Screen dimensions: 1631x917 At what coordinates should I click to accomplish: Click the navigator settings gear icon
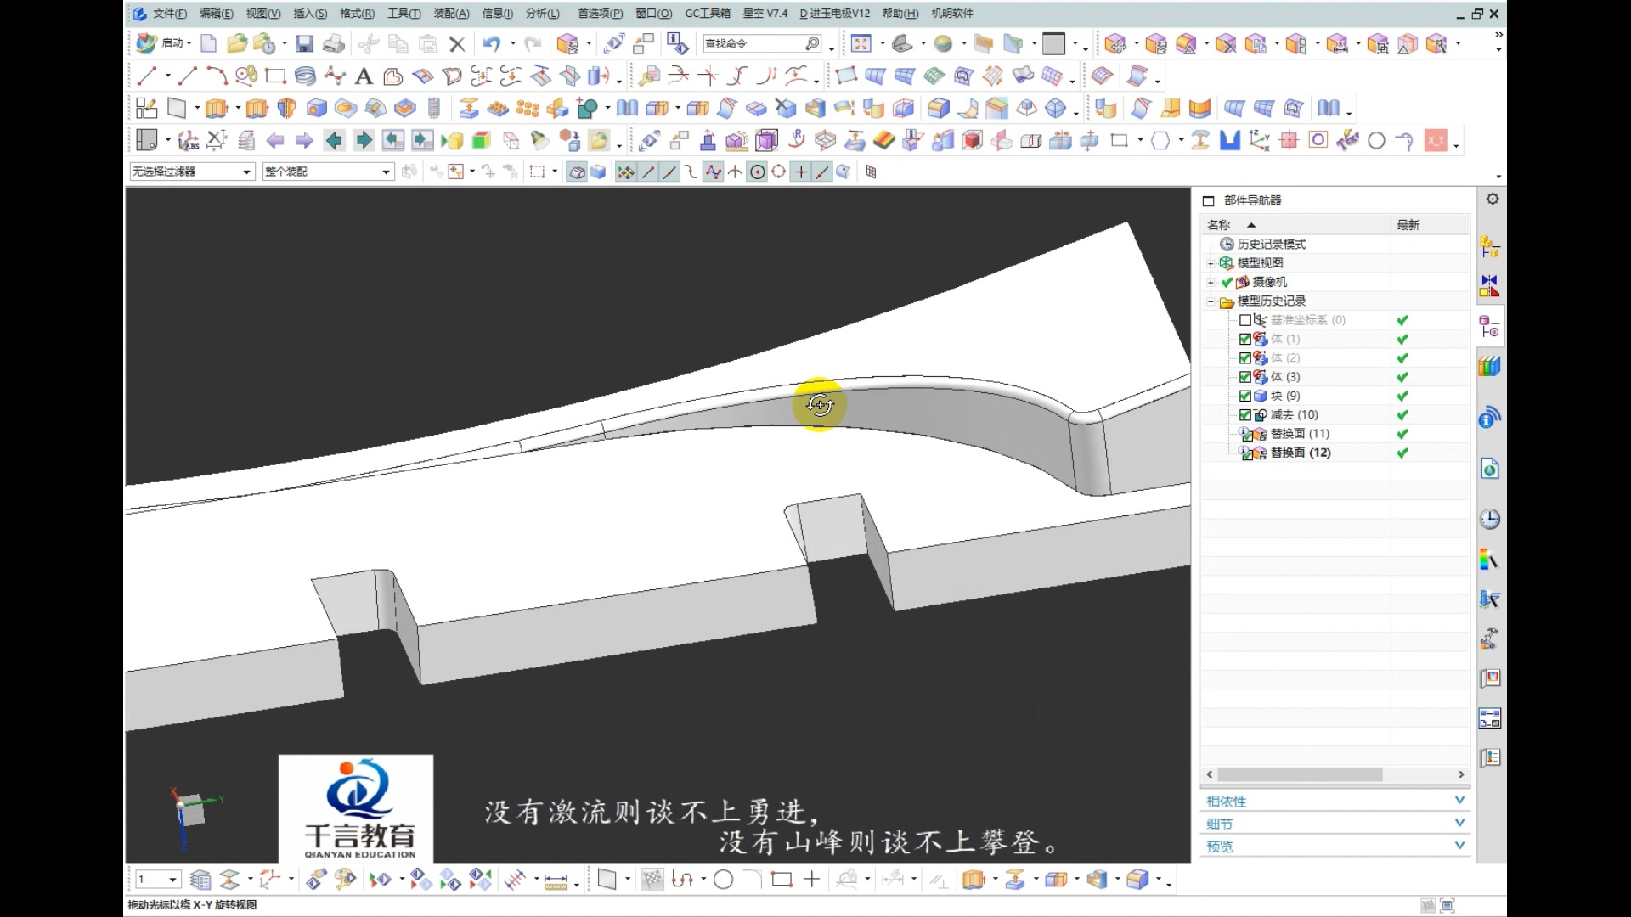(x=1493, y=199)
